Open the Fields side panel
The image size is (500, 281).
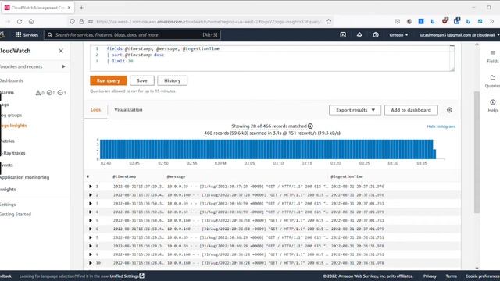coord(493,57)
